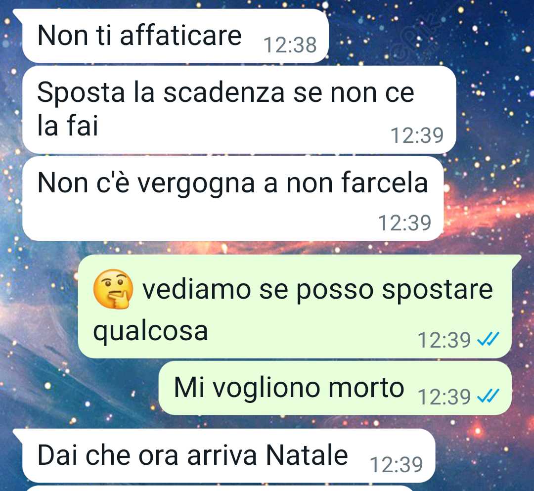Screen dimensions: 534x491
Task: Select the 'Sposta la scadenza' message
Action: coord(239,110)
